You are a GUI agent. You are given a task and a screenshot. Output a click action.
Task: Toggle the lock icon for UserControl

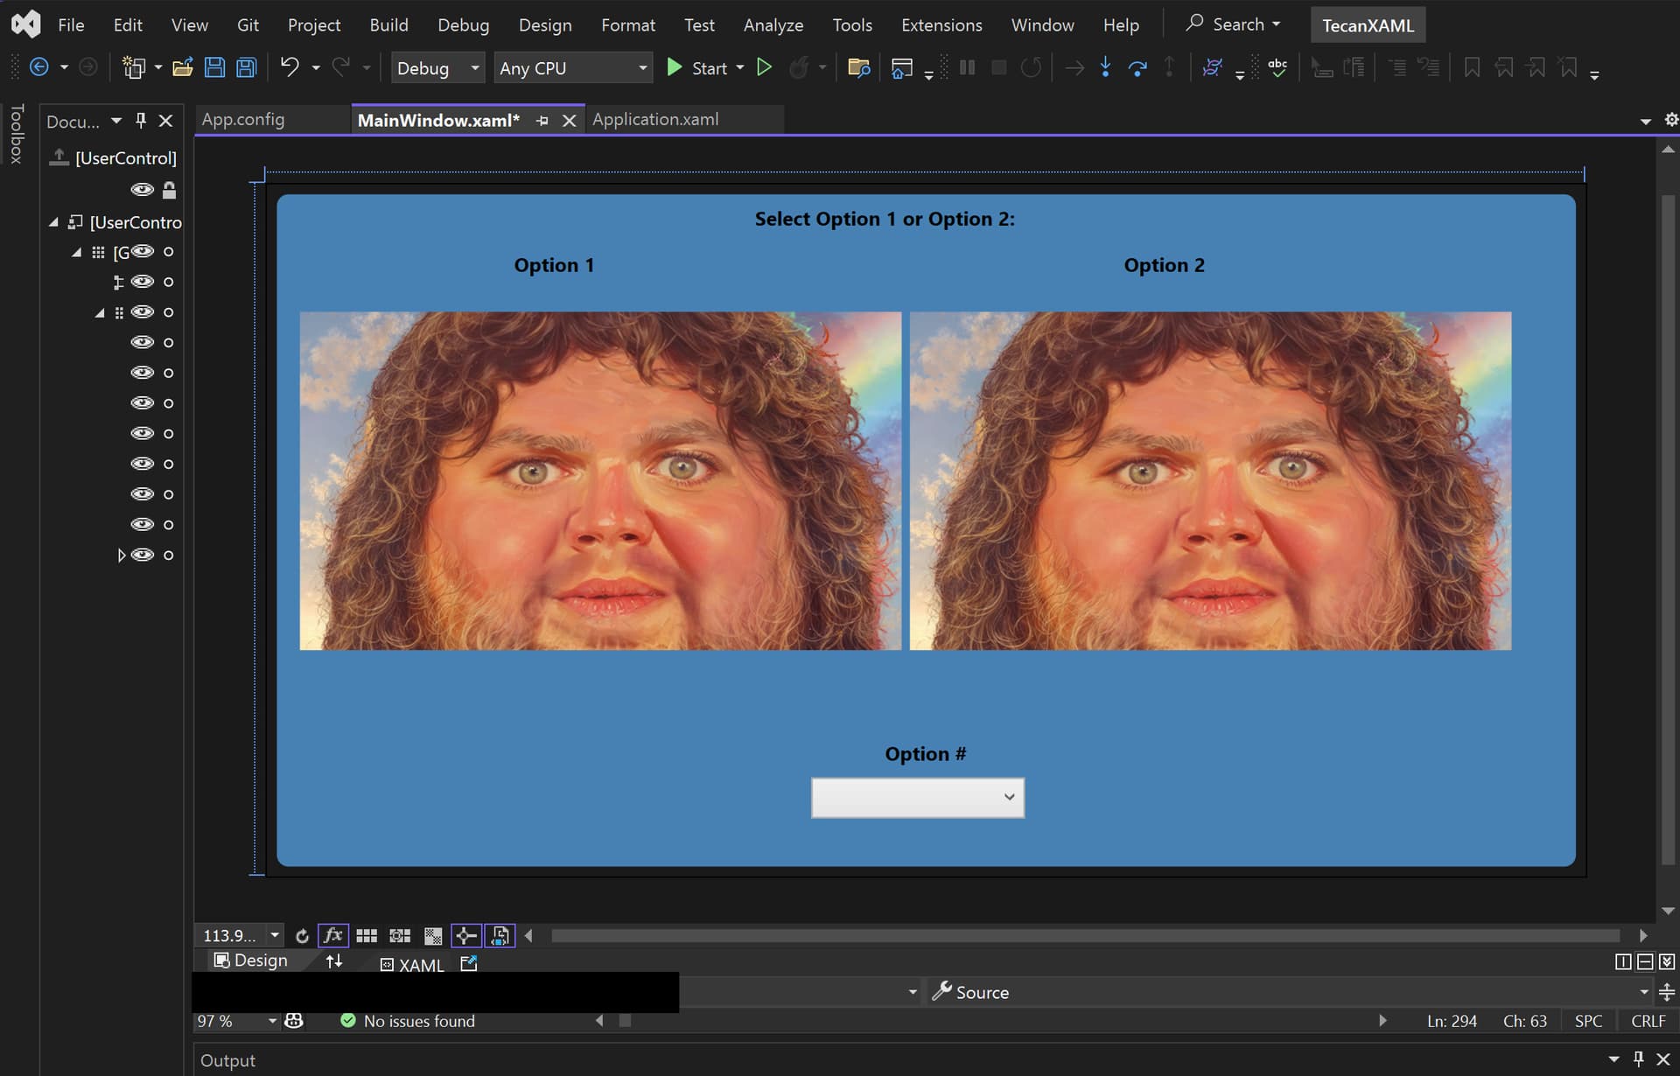(169, 190)
